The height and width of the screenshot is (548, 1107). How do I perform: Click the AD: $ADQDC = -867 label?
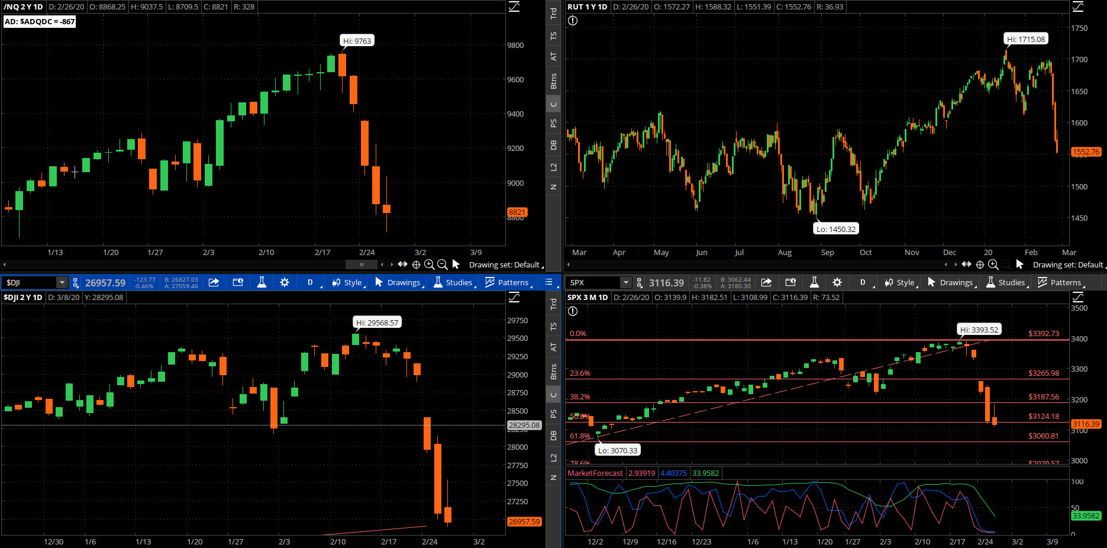(40, 22)
